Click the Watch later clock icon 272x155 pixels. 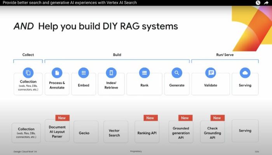coord(258,3)
